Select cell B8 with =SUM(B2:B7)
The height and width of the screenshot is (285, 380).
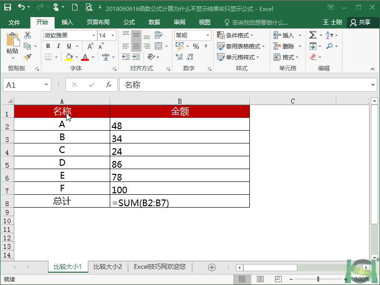pos(180,201)
